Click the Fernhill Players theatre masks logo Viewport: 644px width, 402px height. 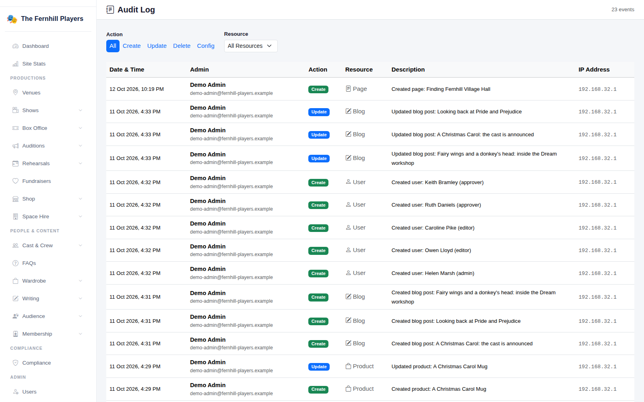point(12,19)
